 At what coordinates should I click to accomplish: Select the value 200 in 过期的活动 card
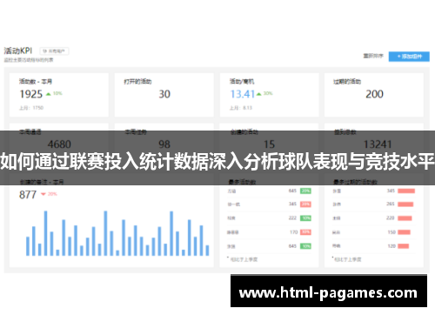click(374, 94)
